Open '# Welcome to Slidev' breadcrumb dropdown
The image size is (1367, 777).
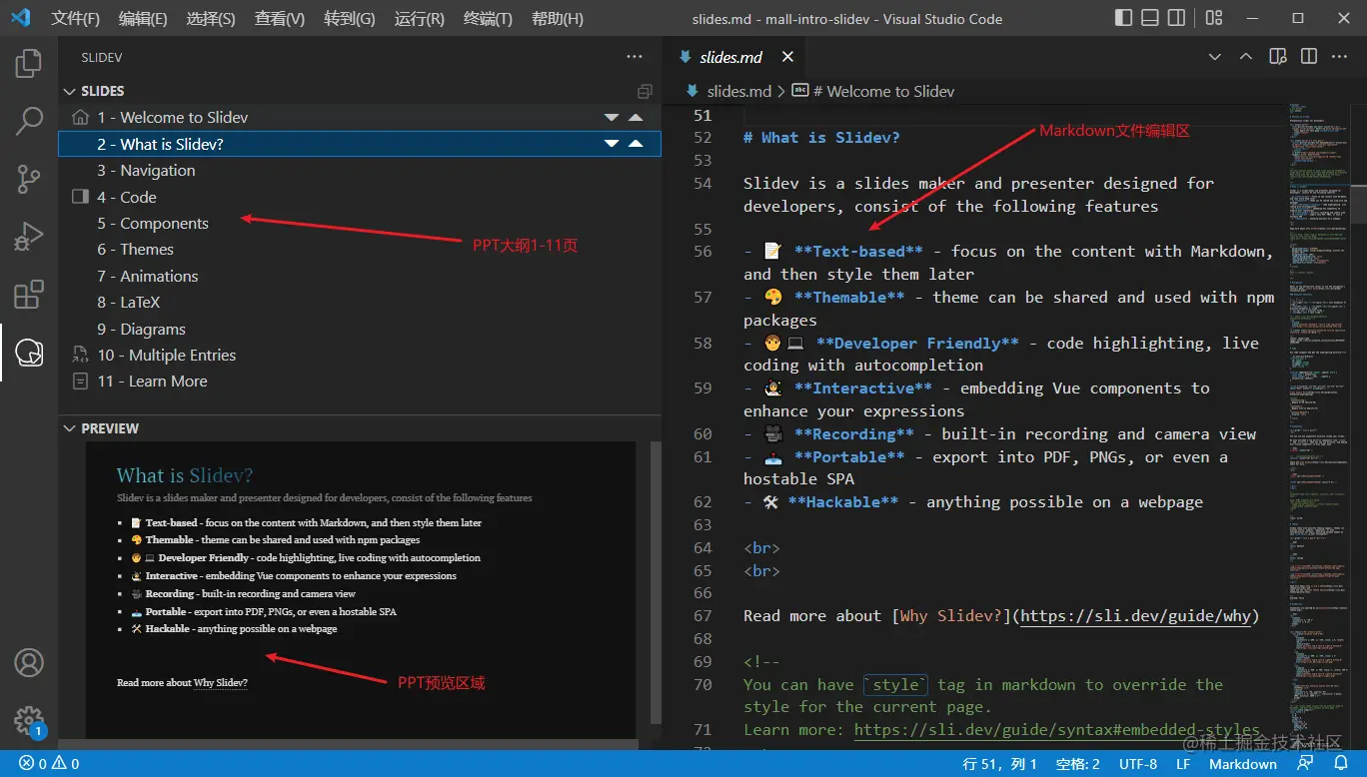tap(873, 91)
